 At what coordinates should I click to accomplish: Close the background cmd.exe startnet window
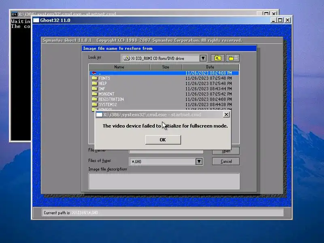274,14
